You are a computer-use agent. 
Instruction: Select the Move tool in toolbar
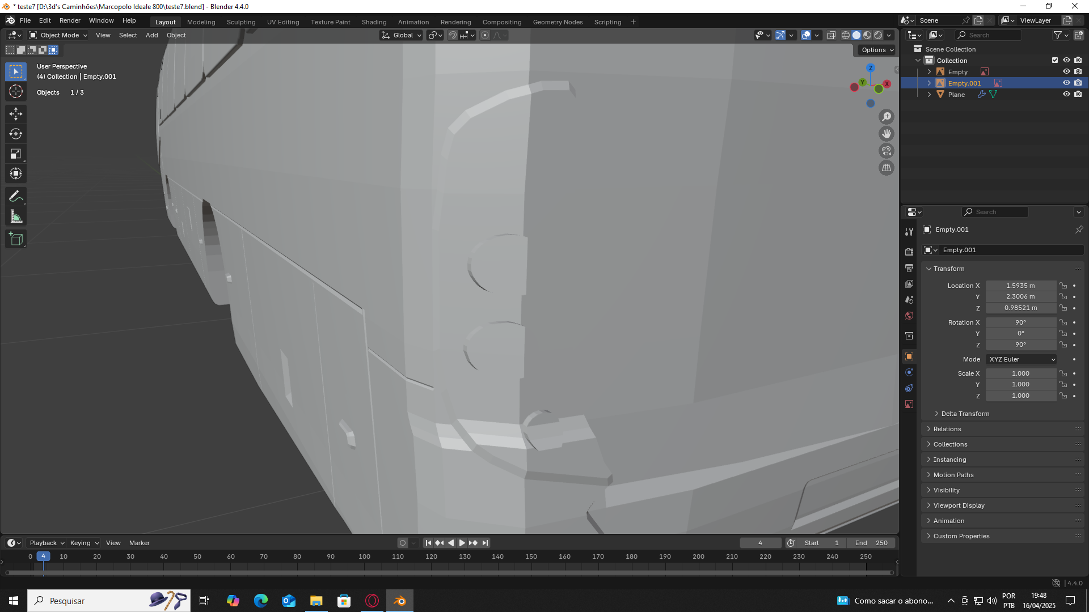[x=15, y=114]
